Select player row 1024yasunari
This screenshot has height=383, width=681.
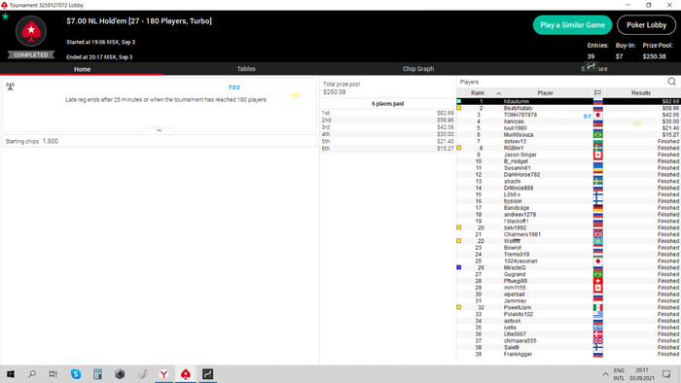point(568,261)
